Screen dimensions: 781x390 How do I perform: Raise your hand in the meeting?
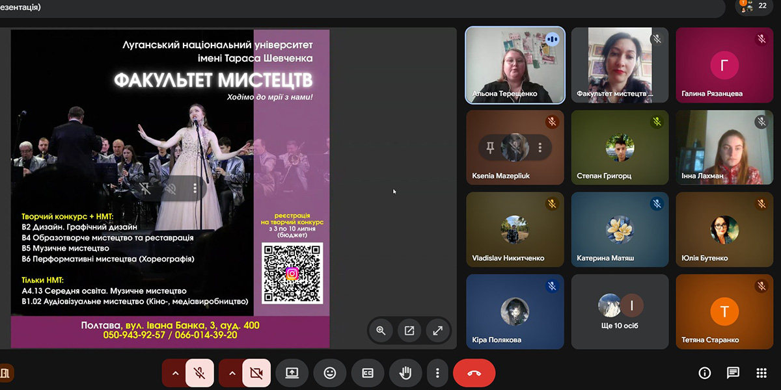pyautogui.click(x=405, y=373)
